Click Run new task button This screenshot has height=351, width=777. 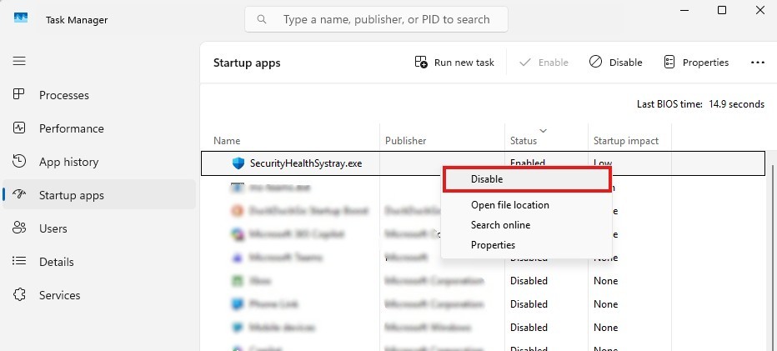(x=454, y=63)
